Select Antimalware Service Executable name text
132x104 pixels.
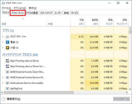27,83
